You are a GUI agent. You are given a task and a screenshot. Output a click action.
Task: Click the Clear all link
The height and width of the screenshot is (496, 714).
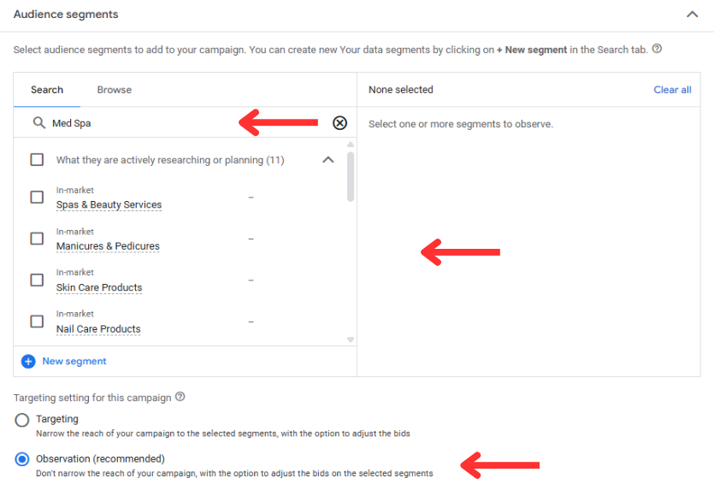pos(672,90)
